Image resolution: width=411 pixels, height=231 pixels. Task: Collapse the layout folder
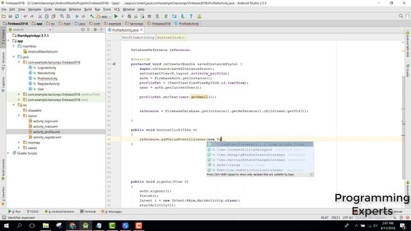click(x=19, y=116)
